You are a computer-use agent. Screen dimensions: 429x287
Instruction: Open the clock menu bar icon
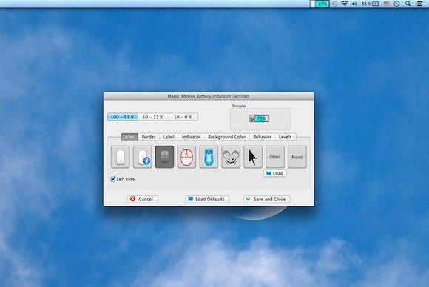pos(396,4)
